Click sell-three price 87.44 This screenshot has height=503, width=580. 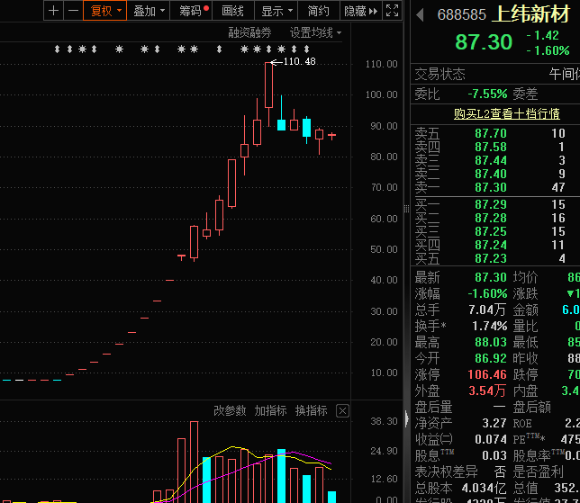coord(491,160)
